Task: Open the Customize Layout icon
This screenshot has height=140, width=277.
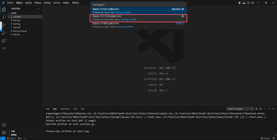Action: 253,3
